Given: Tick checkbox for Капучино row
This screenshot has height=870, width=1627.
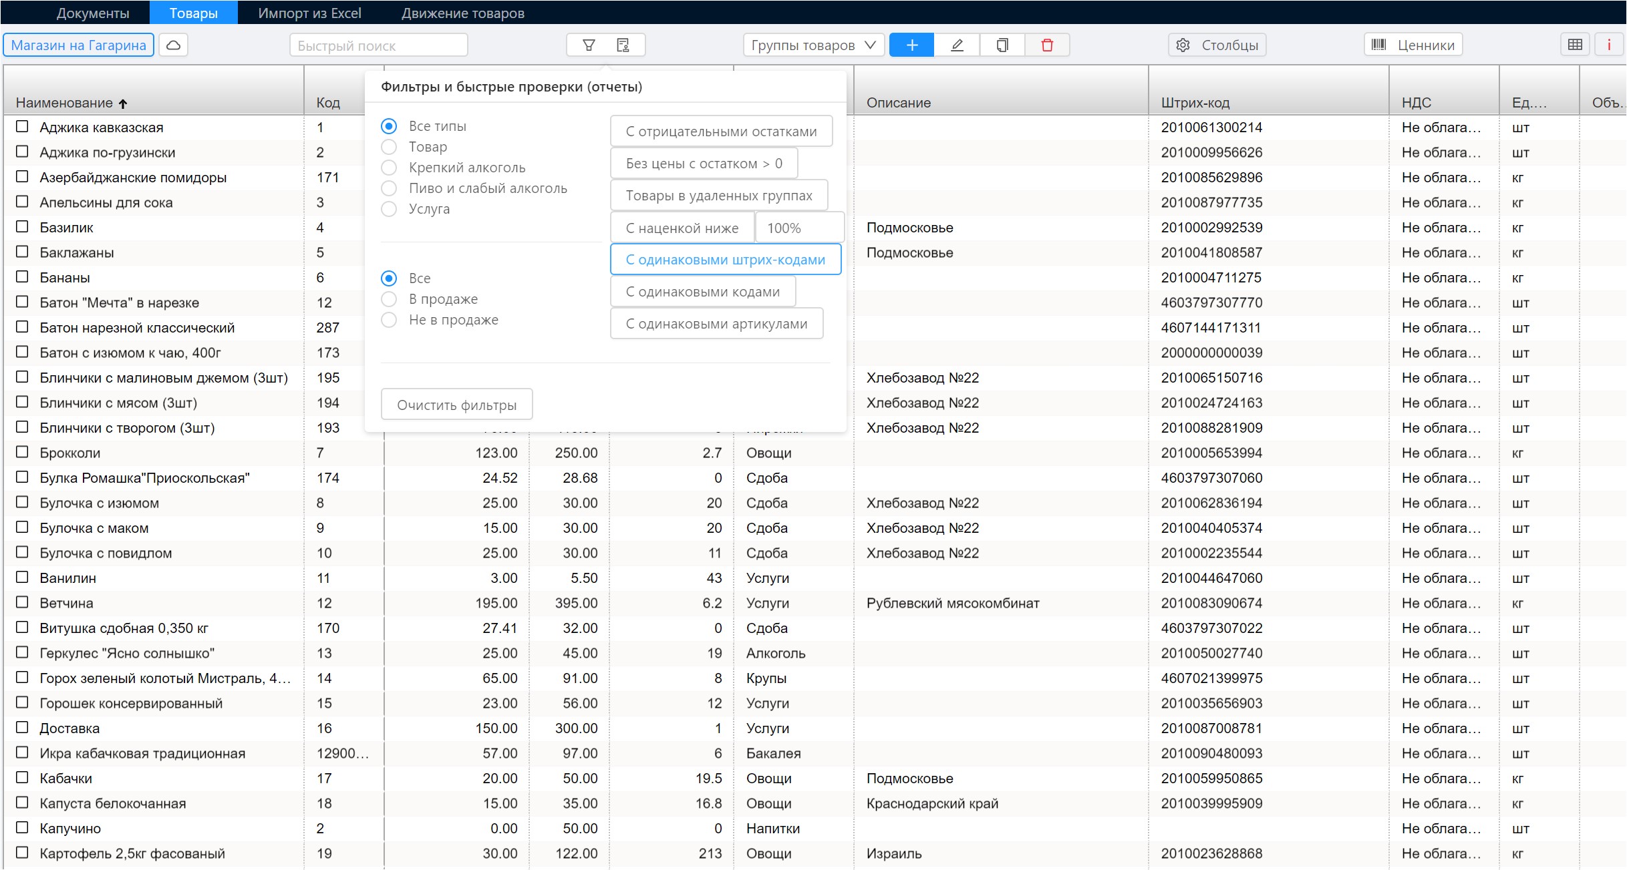Looking at the screenshot, I should (22, 827).
